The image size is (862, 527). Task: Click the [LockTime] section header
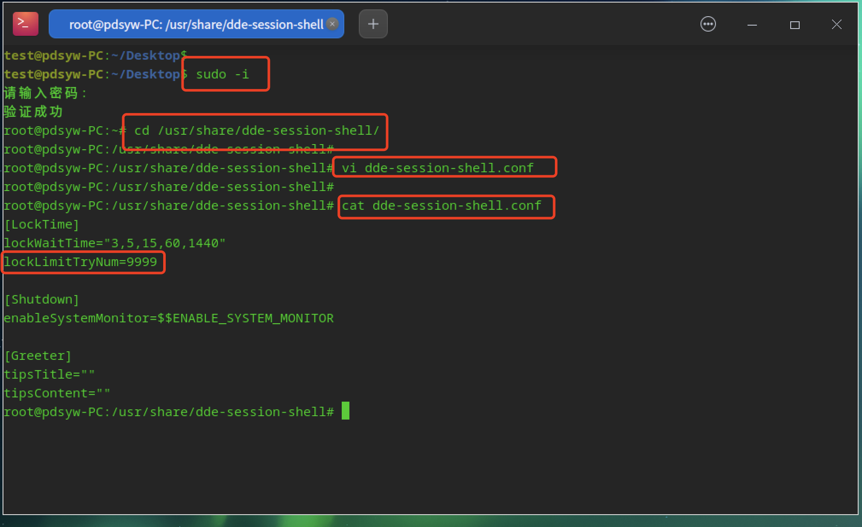[41, 224]
